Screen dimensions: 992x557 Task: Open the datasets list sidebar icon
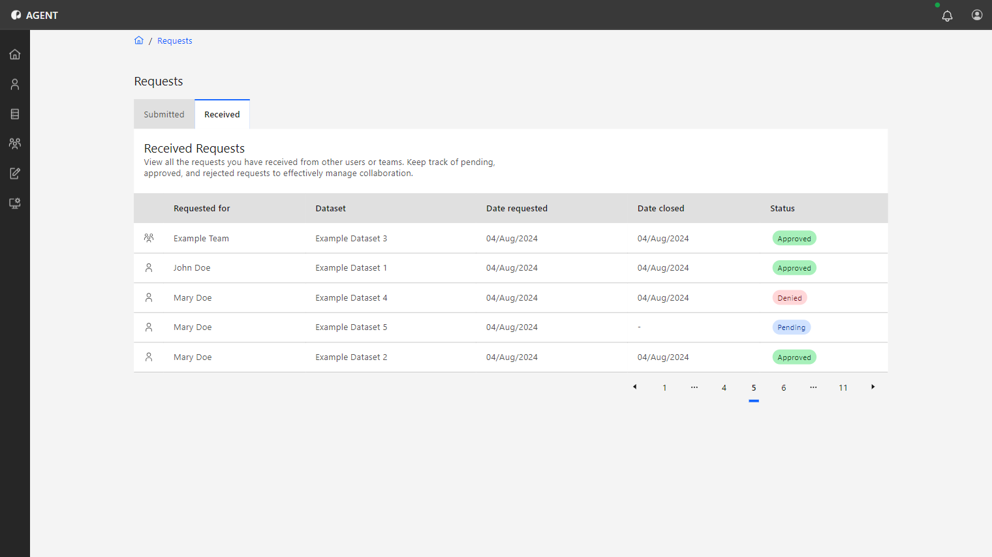click(x=15, y=114)
